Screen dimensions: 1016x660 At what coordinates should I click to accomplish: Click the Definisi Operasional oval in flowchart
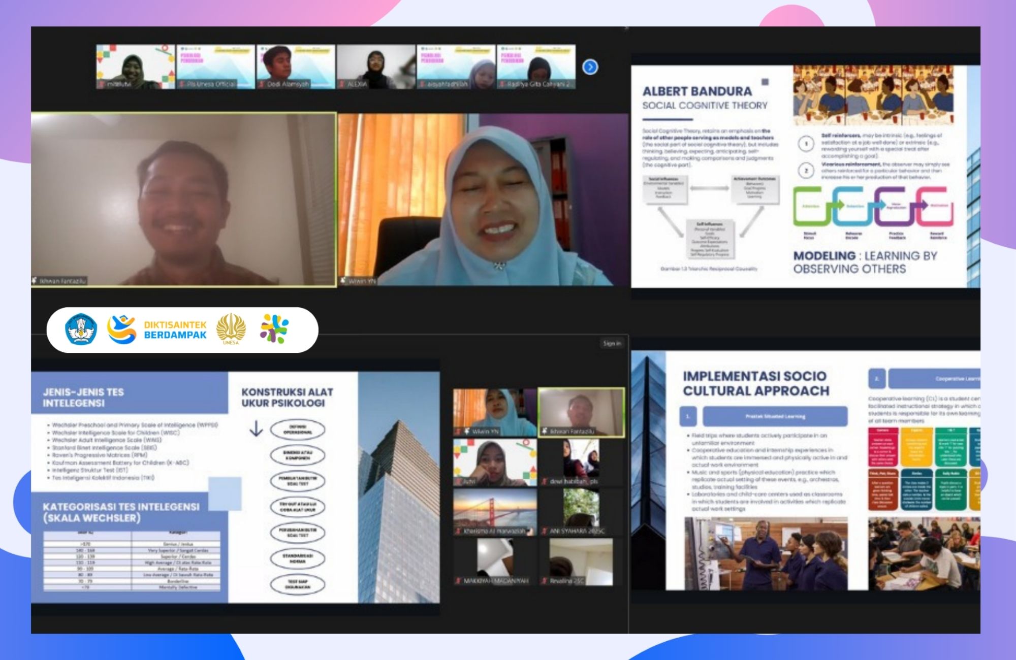(298, 430)
